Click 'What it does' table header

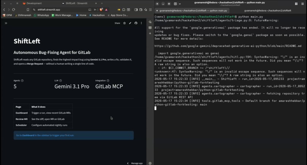tap(38, 107)
